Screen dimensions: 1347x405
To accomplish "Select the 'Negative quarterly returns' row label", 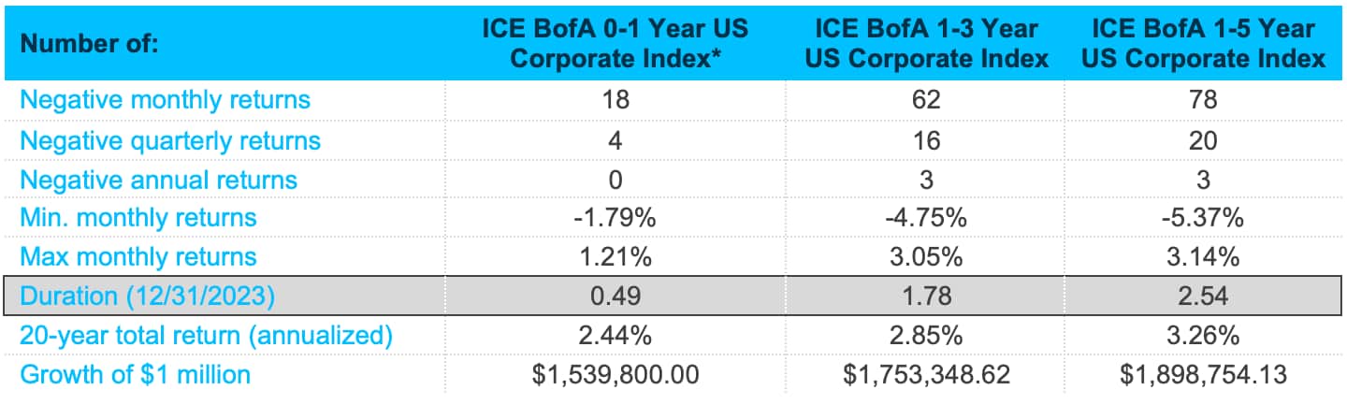I will pyautogui.click(x=170, y=140).
